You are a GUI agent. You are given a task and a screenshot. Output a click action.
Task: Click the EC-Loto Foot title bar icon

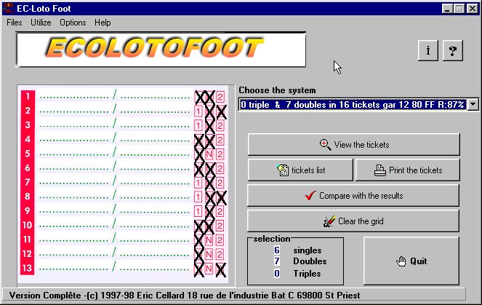click(9, 8)
